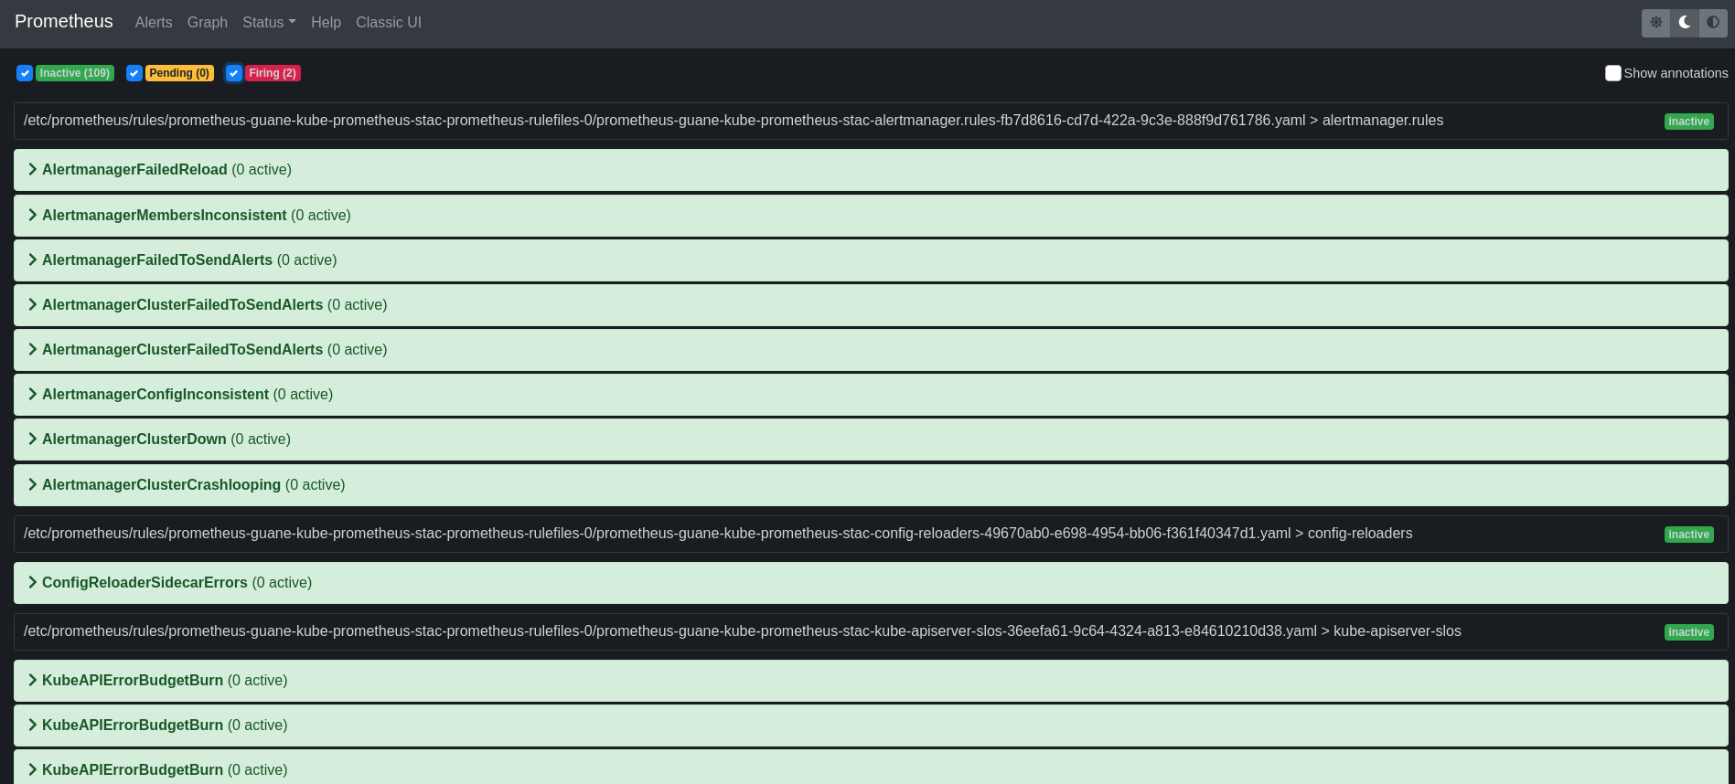Uncheck the Pending (0) filter checkbox
Screen dimensions: 1735x784
tap(134, 73)
